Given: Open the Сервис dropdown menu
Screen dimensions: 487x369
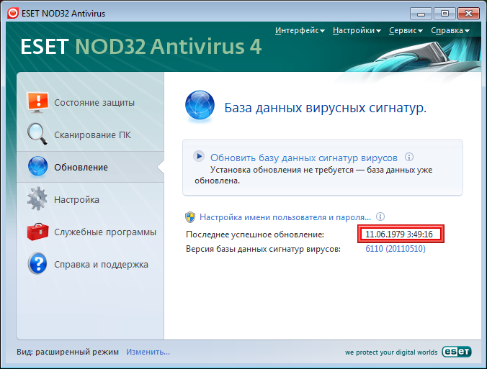Looking at the screenshot, I should [x=406, y=30].
